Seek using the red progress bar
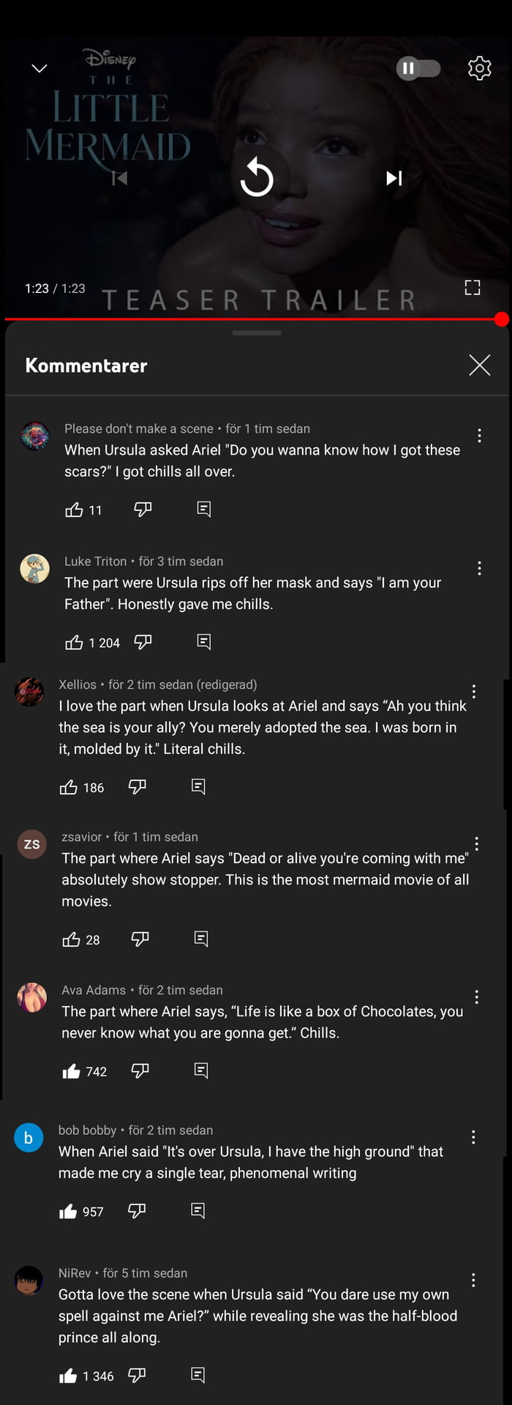 [256, 319]
